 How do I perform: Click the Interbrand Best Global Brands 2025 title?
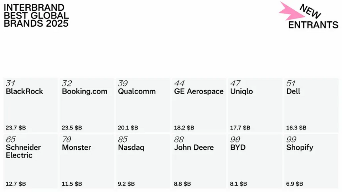pos(36,16)
